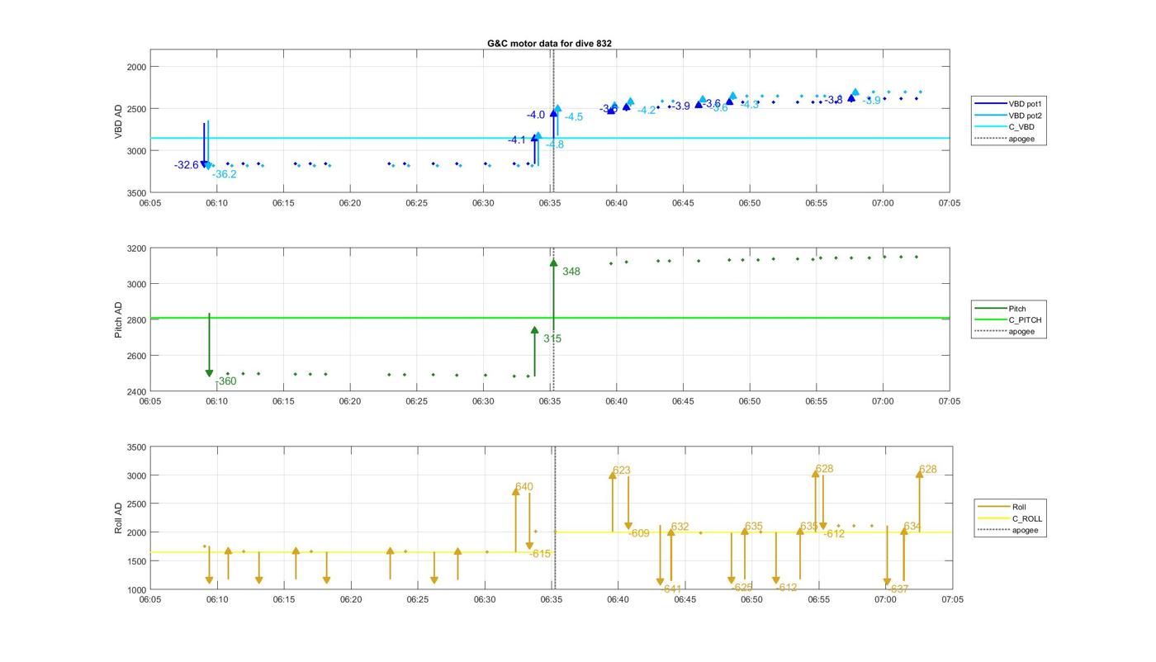The image size is (1156, 662).
Task: Select the 'Pitch AD' y-axis label
Action: point(118,319)
